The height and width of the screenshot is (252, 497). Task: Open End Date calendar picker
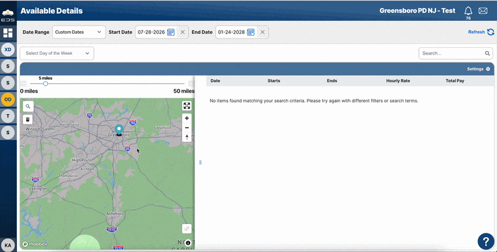click(251, 32)
